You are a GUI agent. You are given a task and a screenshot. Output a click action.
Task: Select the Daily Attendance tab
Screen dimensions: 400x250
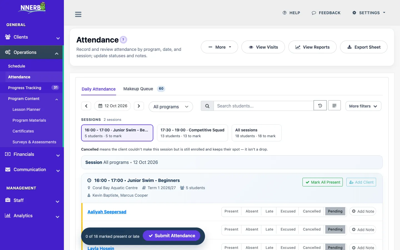[x=99, y=89]
